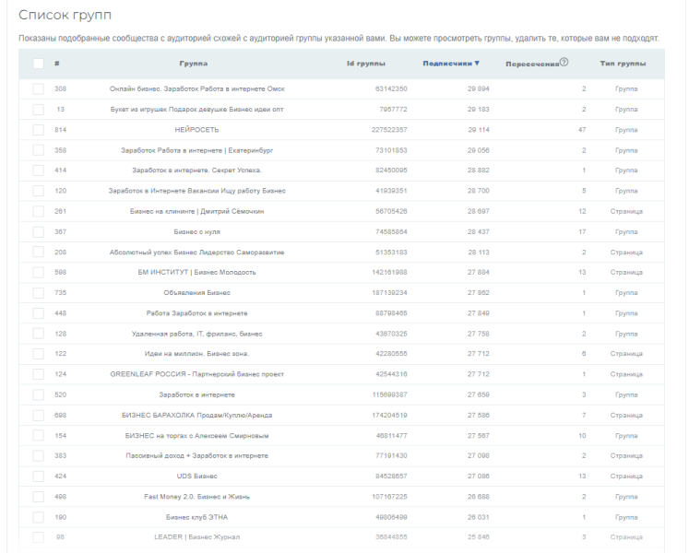
Task: Click subscribers value 28 437
Action: pos(478,231)
